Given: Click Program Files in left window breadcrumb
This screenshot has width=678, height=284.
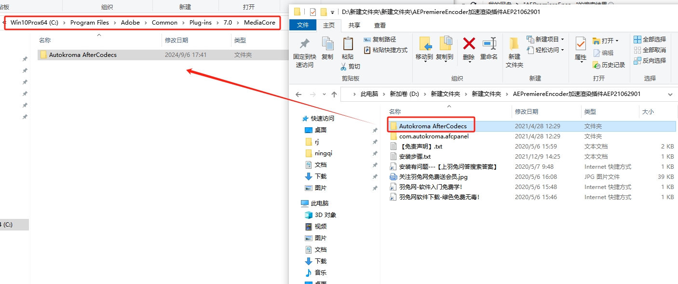Looking at the screenshot, I should (90, 23).
